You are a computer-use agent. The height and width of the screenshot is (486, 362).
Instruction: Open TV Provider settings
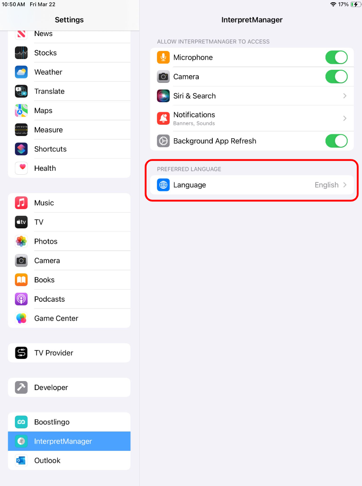(69, 353)
